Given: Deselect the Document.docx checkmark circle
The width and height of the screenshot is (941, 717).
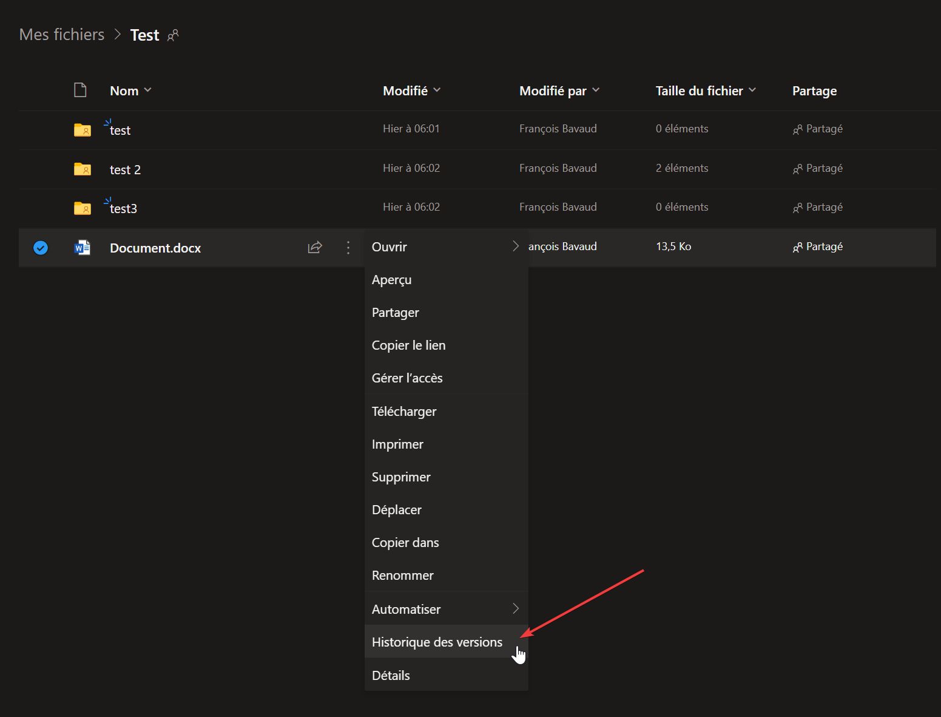Looking at the screenshot, I should pos(41,248).
